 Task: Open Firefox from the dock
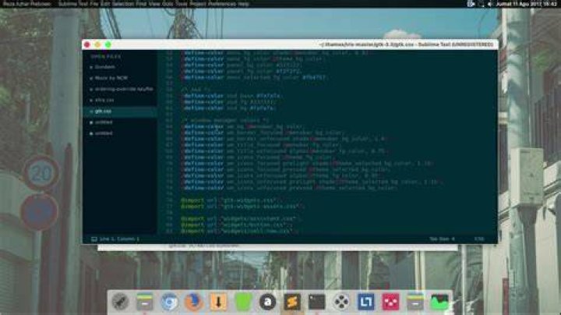(x=193, y=302)
